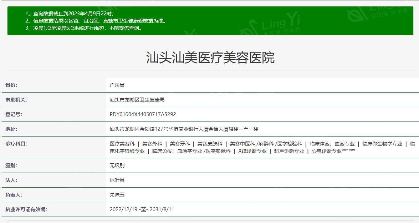Viewport: 419px width, 223px height.
Task: Select the 法人 label
Action: 11,180
